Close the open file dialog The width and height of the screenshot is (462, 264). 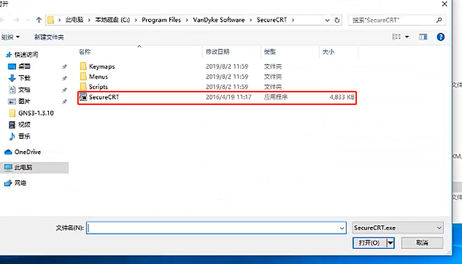tap(445, 4)
